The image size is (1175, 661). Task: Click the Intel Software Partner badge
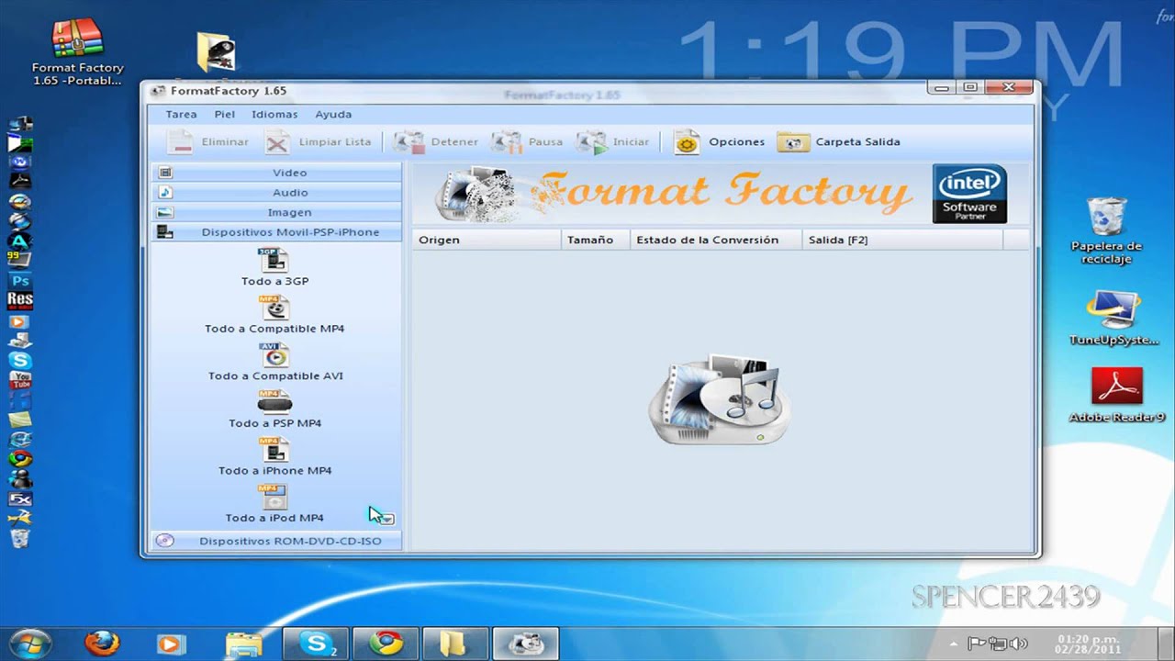click(x=969, y=194)
